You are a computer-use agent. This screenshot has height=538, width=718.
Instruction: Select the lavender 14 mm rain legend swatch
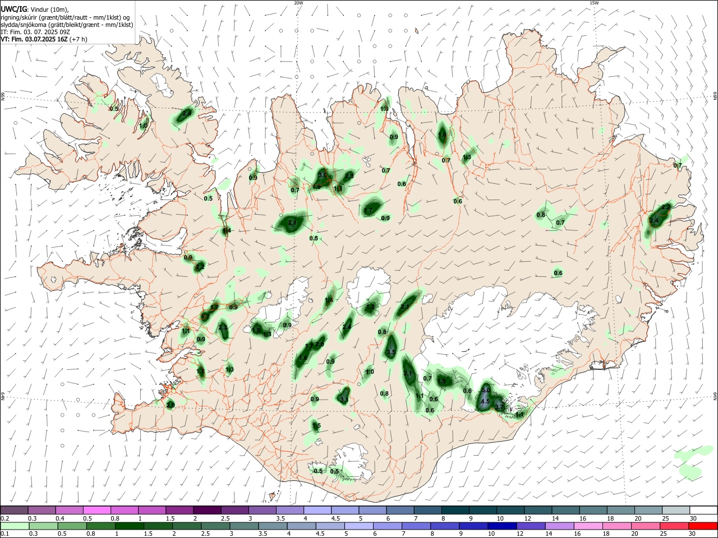(559, 526)
